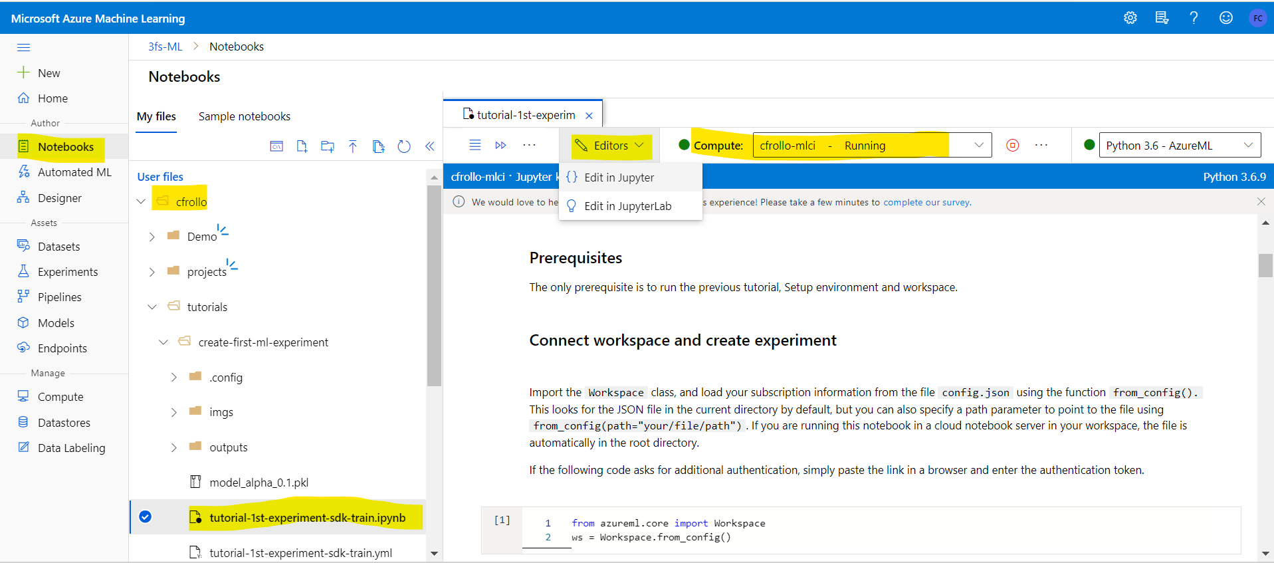Click the notebook vertical scrollbar thumb
This screenshot has height=563, width=1274.
click(1265, 265)
